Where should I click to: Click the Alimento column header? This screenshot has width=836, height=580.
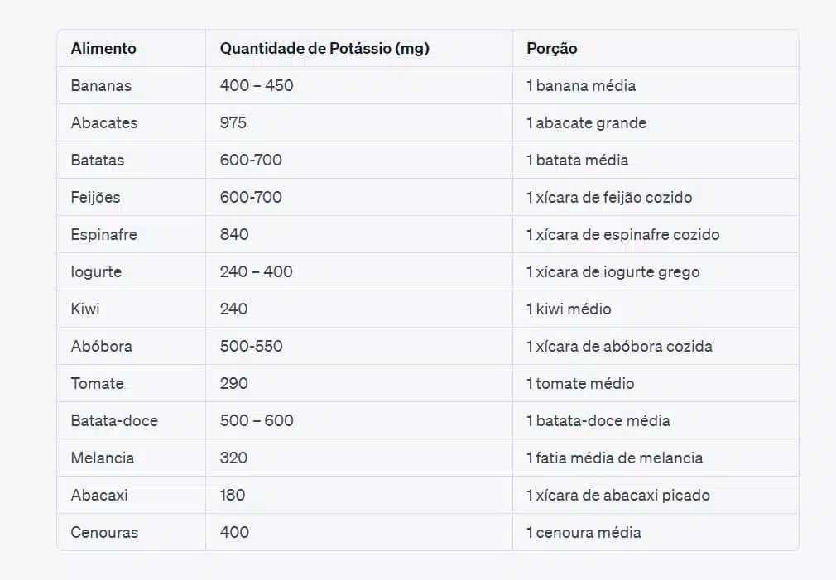[x=103, y=49]
